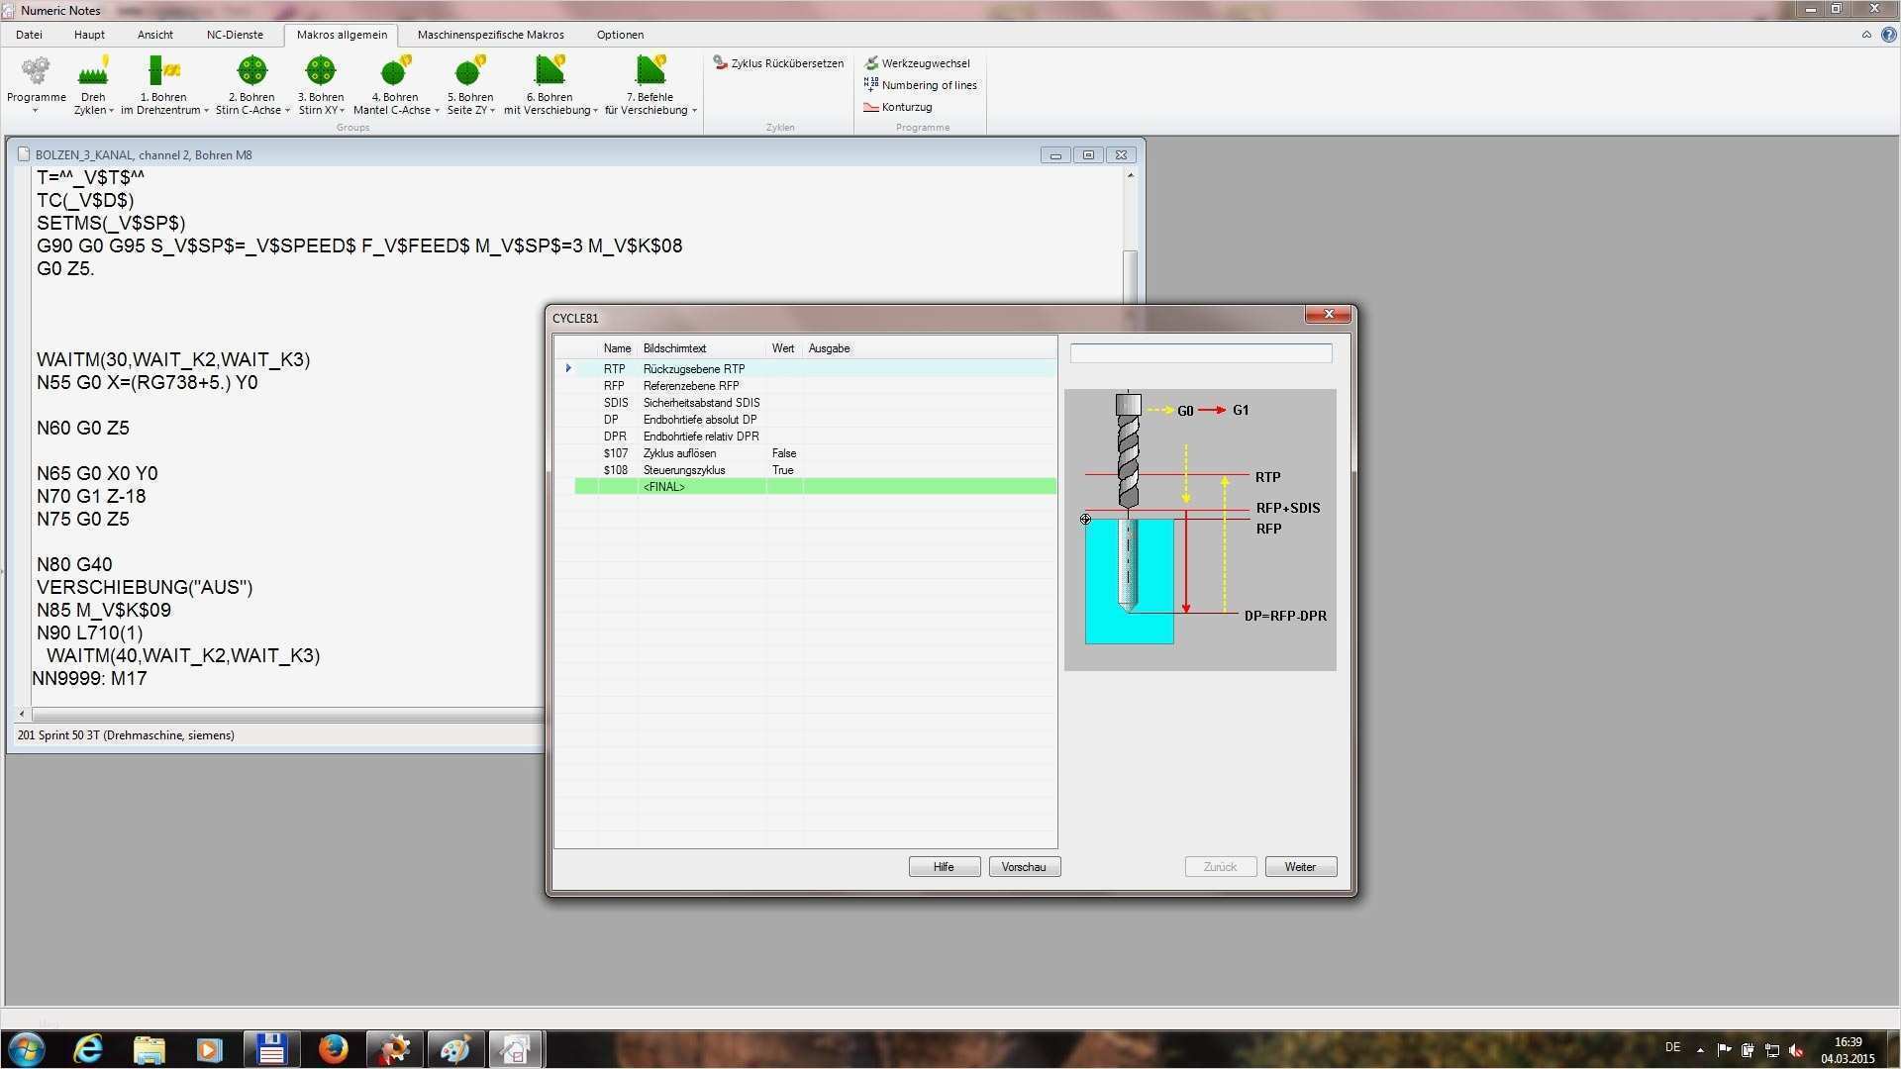Click the Vorschau button

pyautogui.click(x=1024, y=867)
